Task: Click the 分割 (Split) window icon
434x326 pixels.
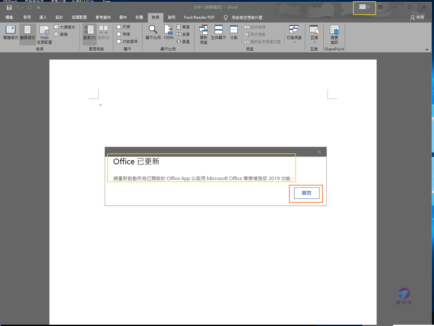Action: click(234, 30)
